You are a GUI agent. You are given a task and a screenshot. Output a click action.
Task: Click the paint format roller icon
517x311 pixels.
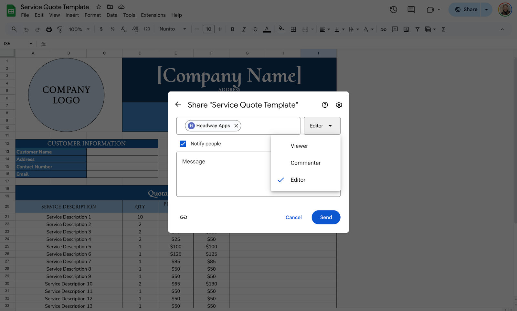point(60,29)
